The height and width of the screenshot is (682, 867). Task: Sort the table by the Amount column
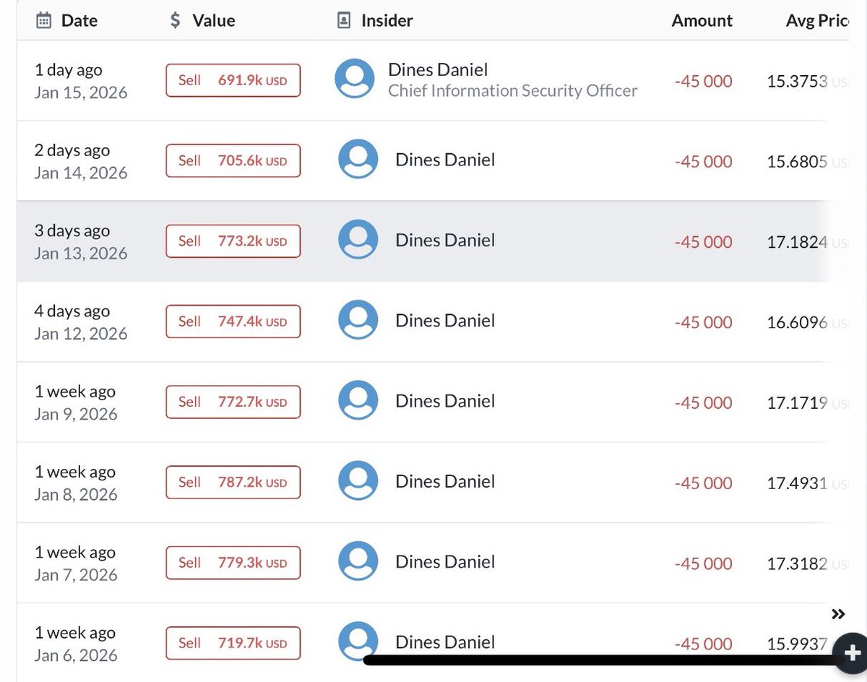702,20
